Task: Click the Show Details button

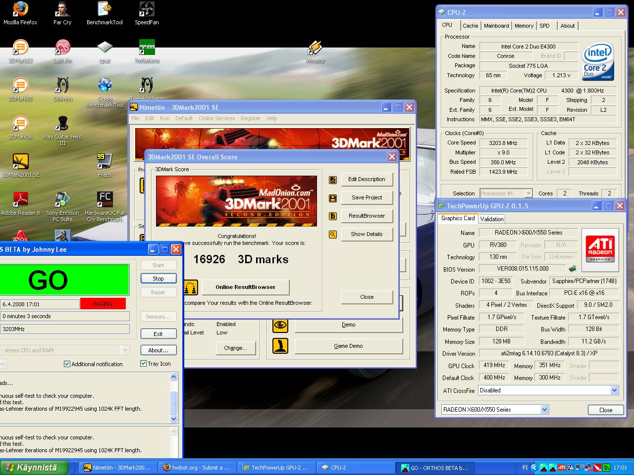Action: 367,234
